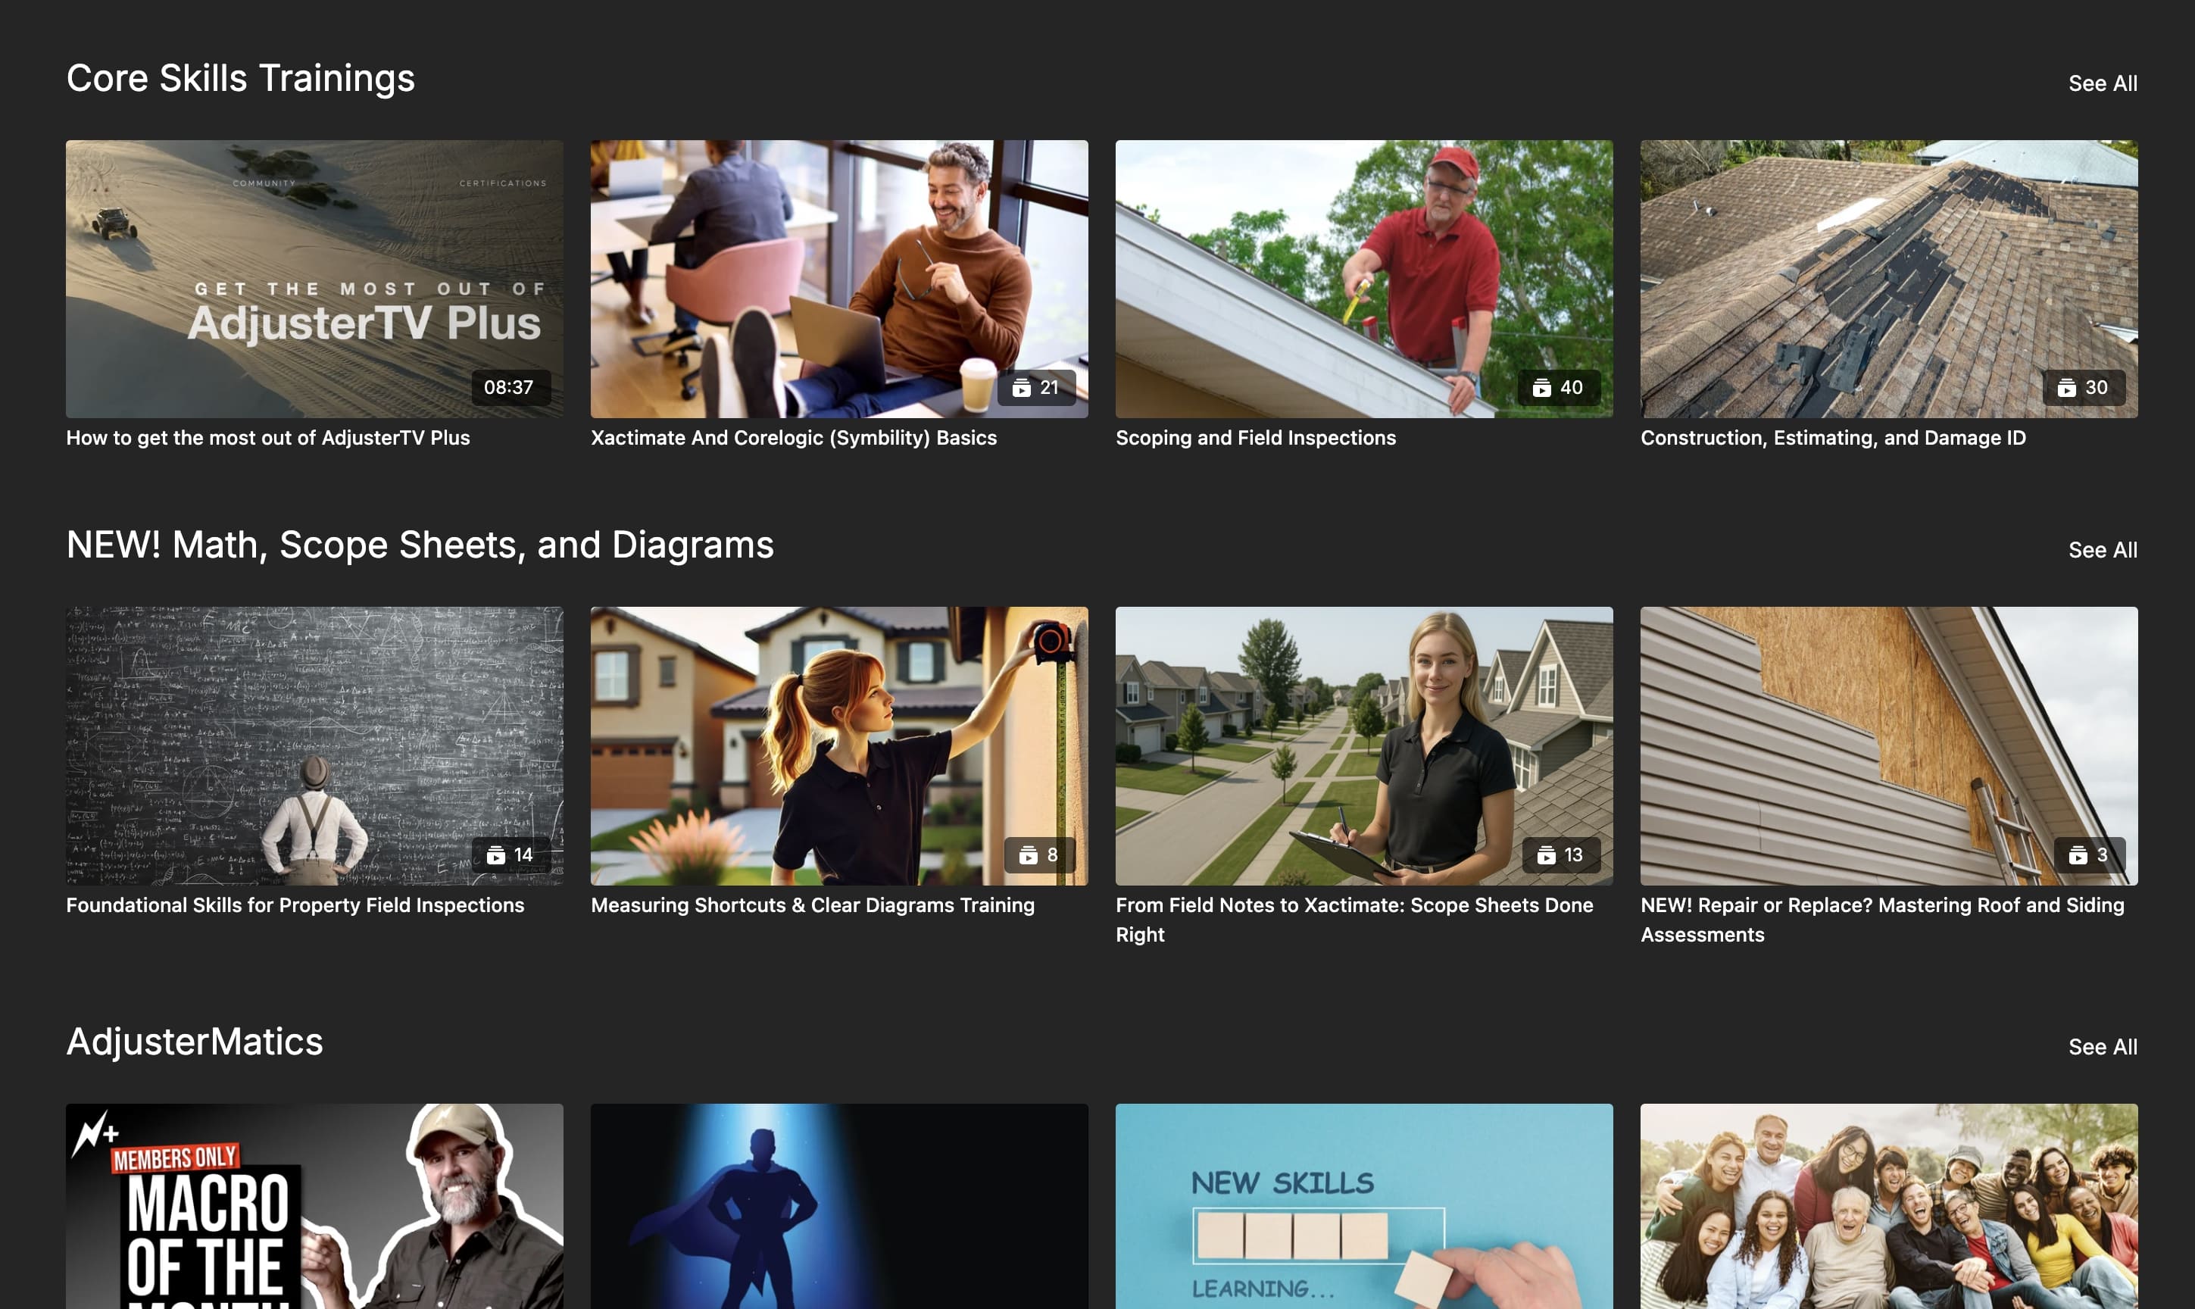The image size is (2195, 1309).
Task: Click the 30 videos collection icon
Action: (2066, 387)
